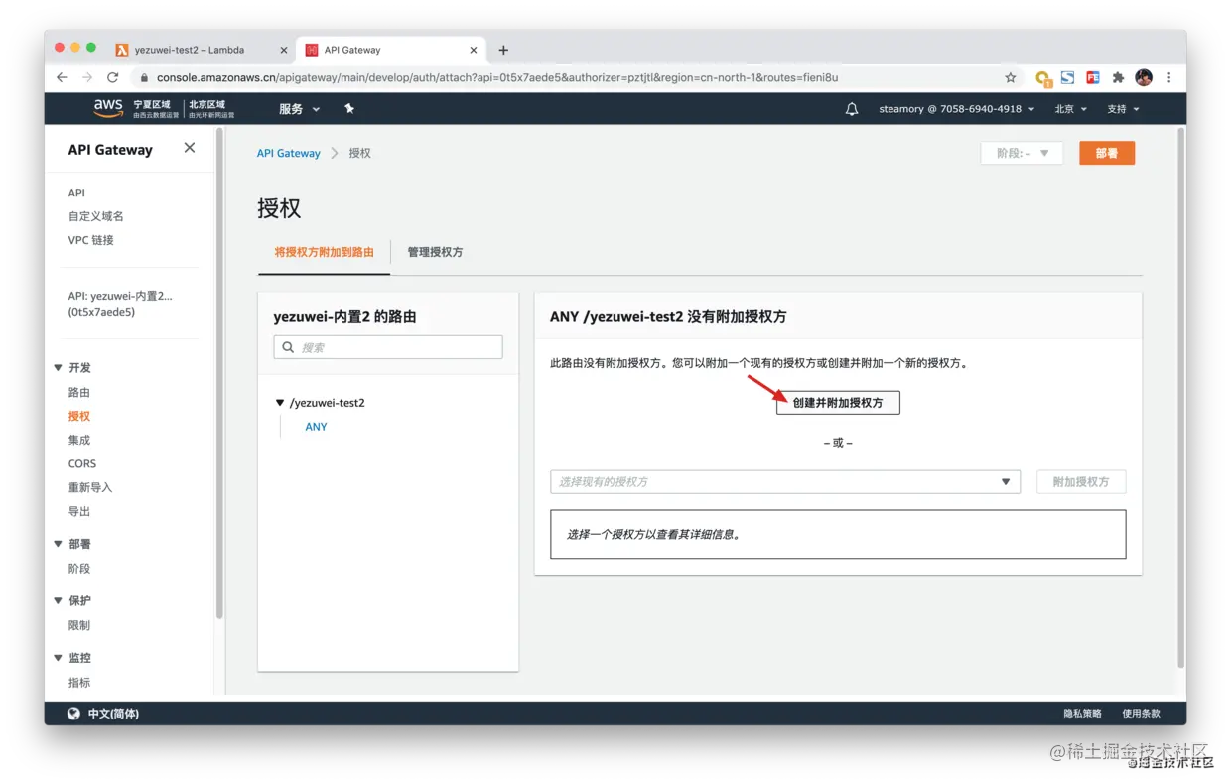Open 导出 in the sidebar

point(79,512)
